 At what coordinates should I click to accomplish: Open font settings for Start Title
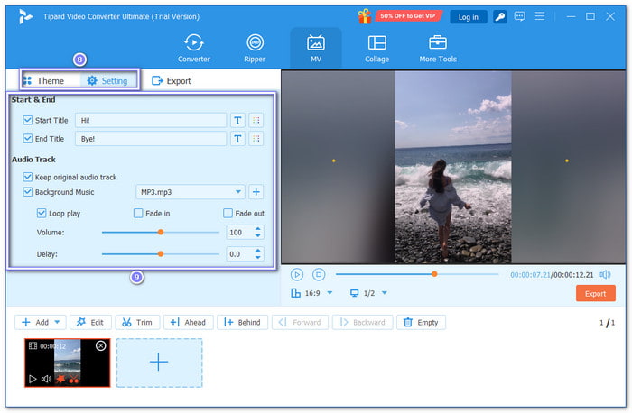[237, 120]
